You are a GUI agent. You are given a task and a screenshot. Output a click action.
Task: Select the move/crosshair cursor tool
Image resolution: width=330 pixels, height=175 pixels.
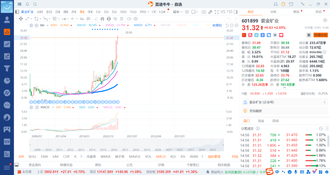pos(21,19)
